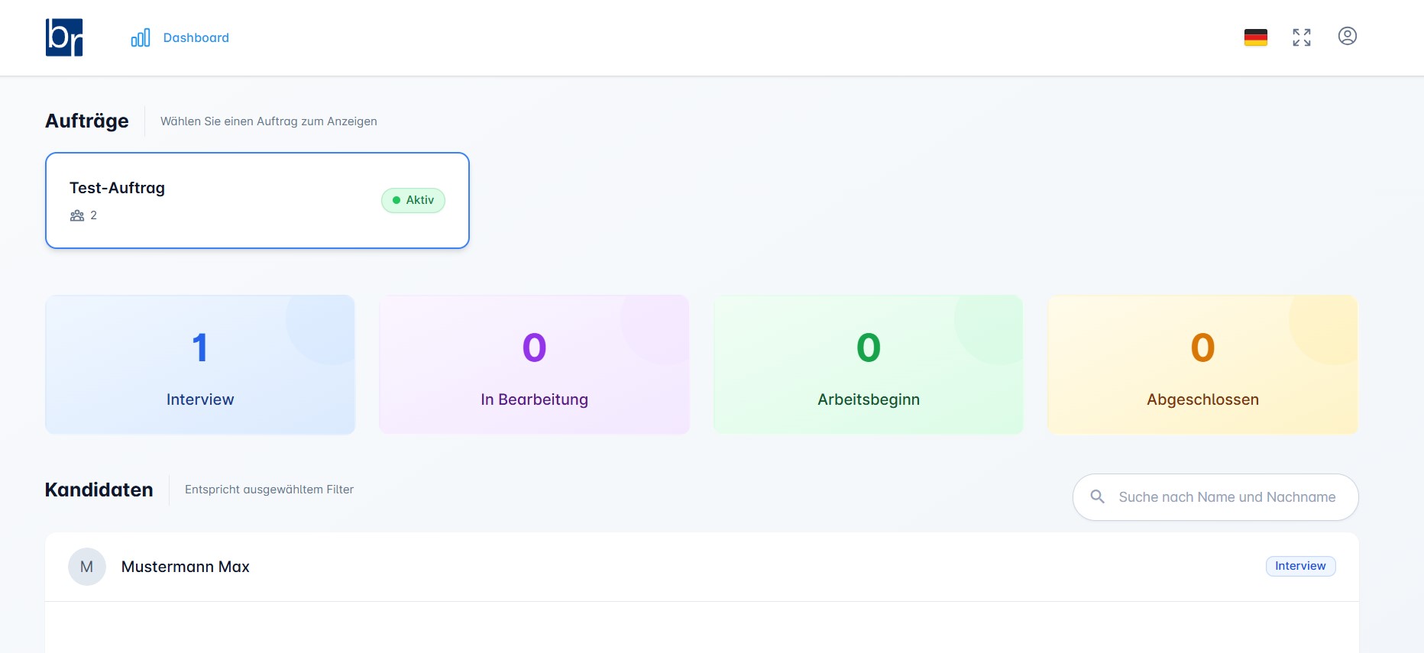Select the Test-Auftrag order card

click(257, 200)
